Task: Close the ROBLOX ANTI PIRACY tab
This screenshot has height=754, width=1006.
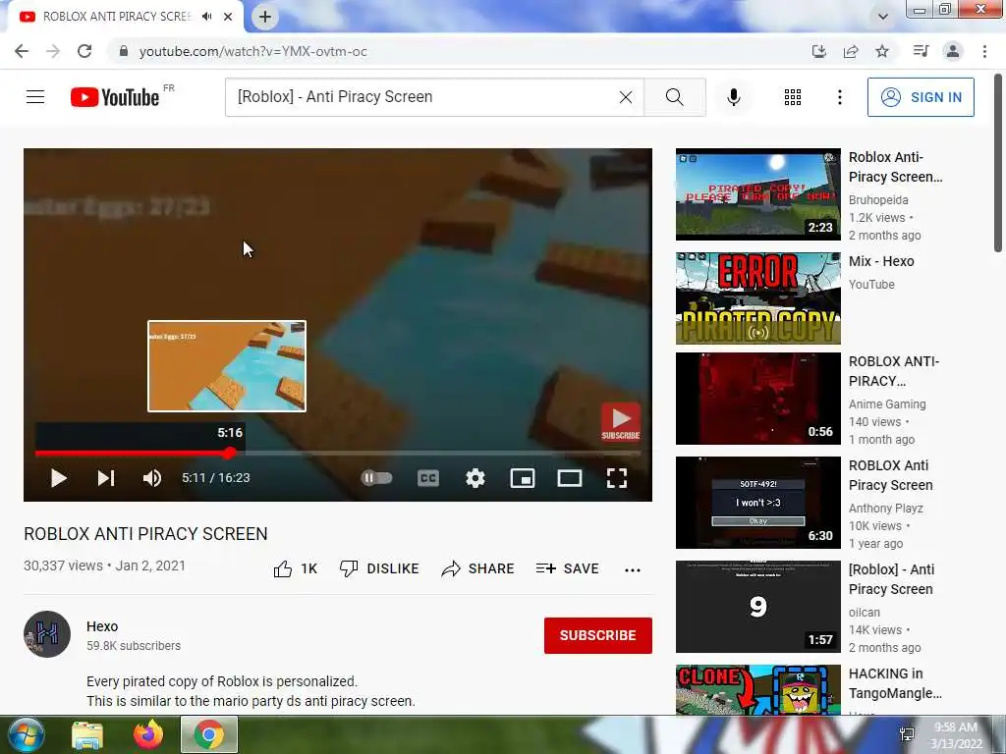Action: [x=228, y=17]
